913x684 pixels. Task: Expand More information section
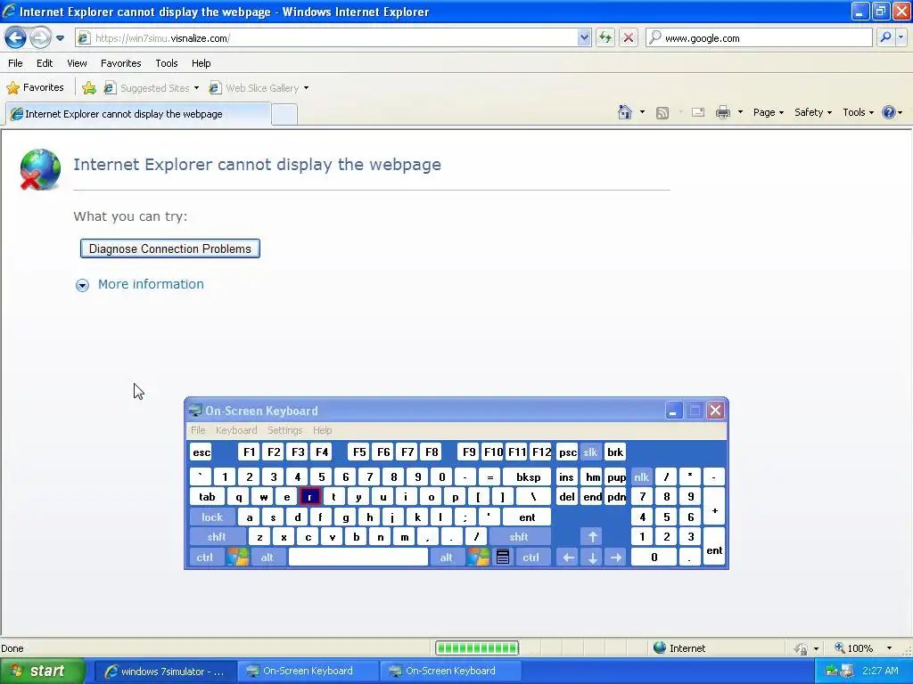pos(140,284)
